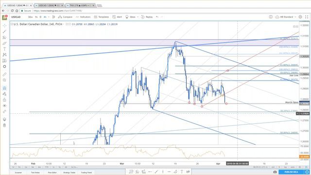Select the 30m timeframe
Image resolution: width=311 pixels, height=175 pixels.
point(30,17)
